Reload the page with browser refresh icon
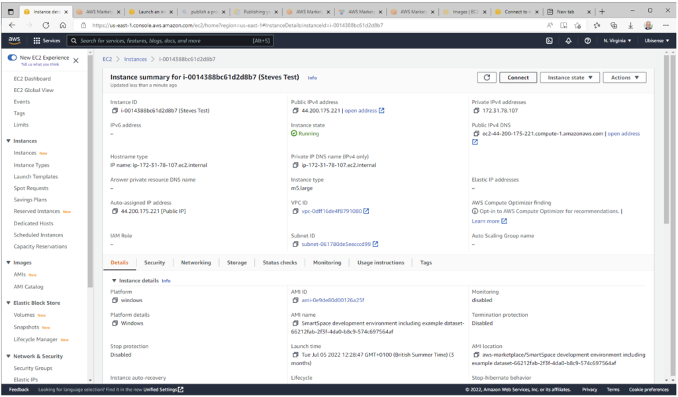This screenshot has height=397, width=678. [46, 25]
